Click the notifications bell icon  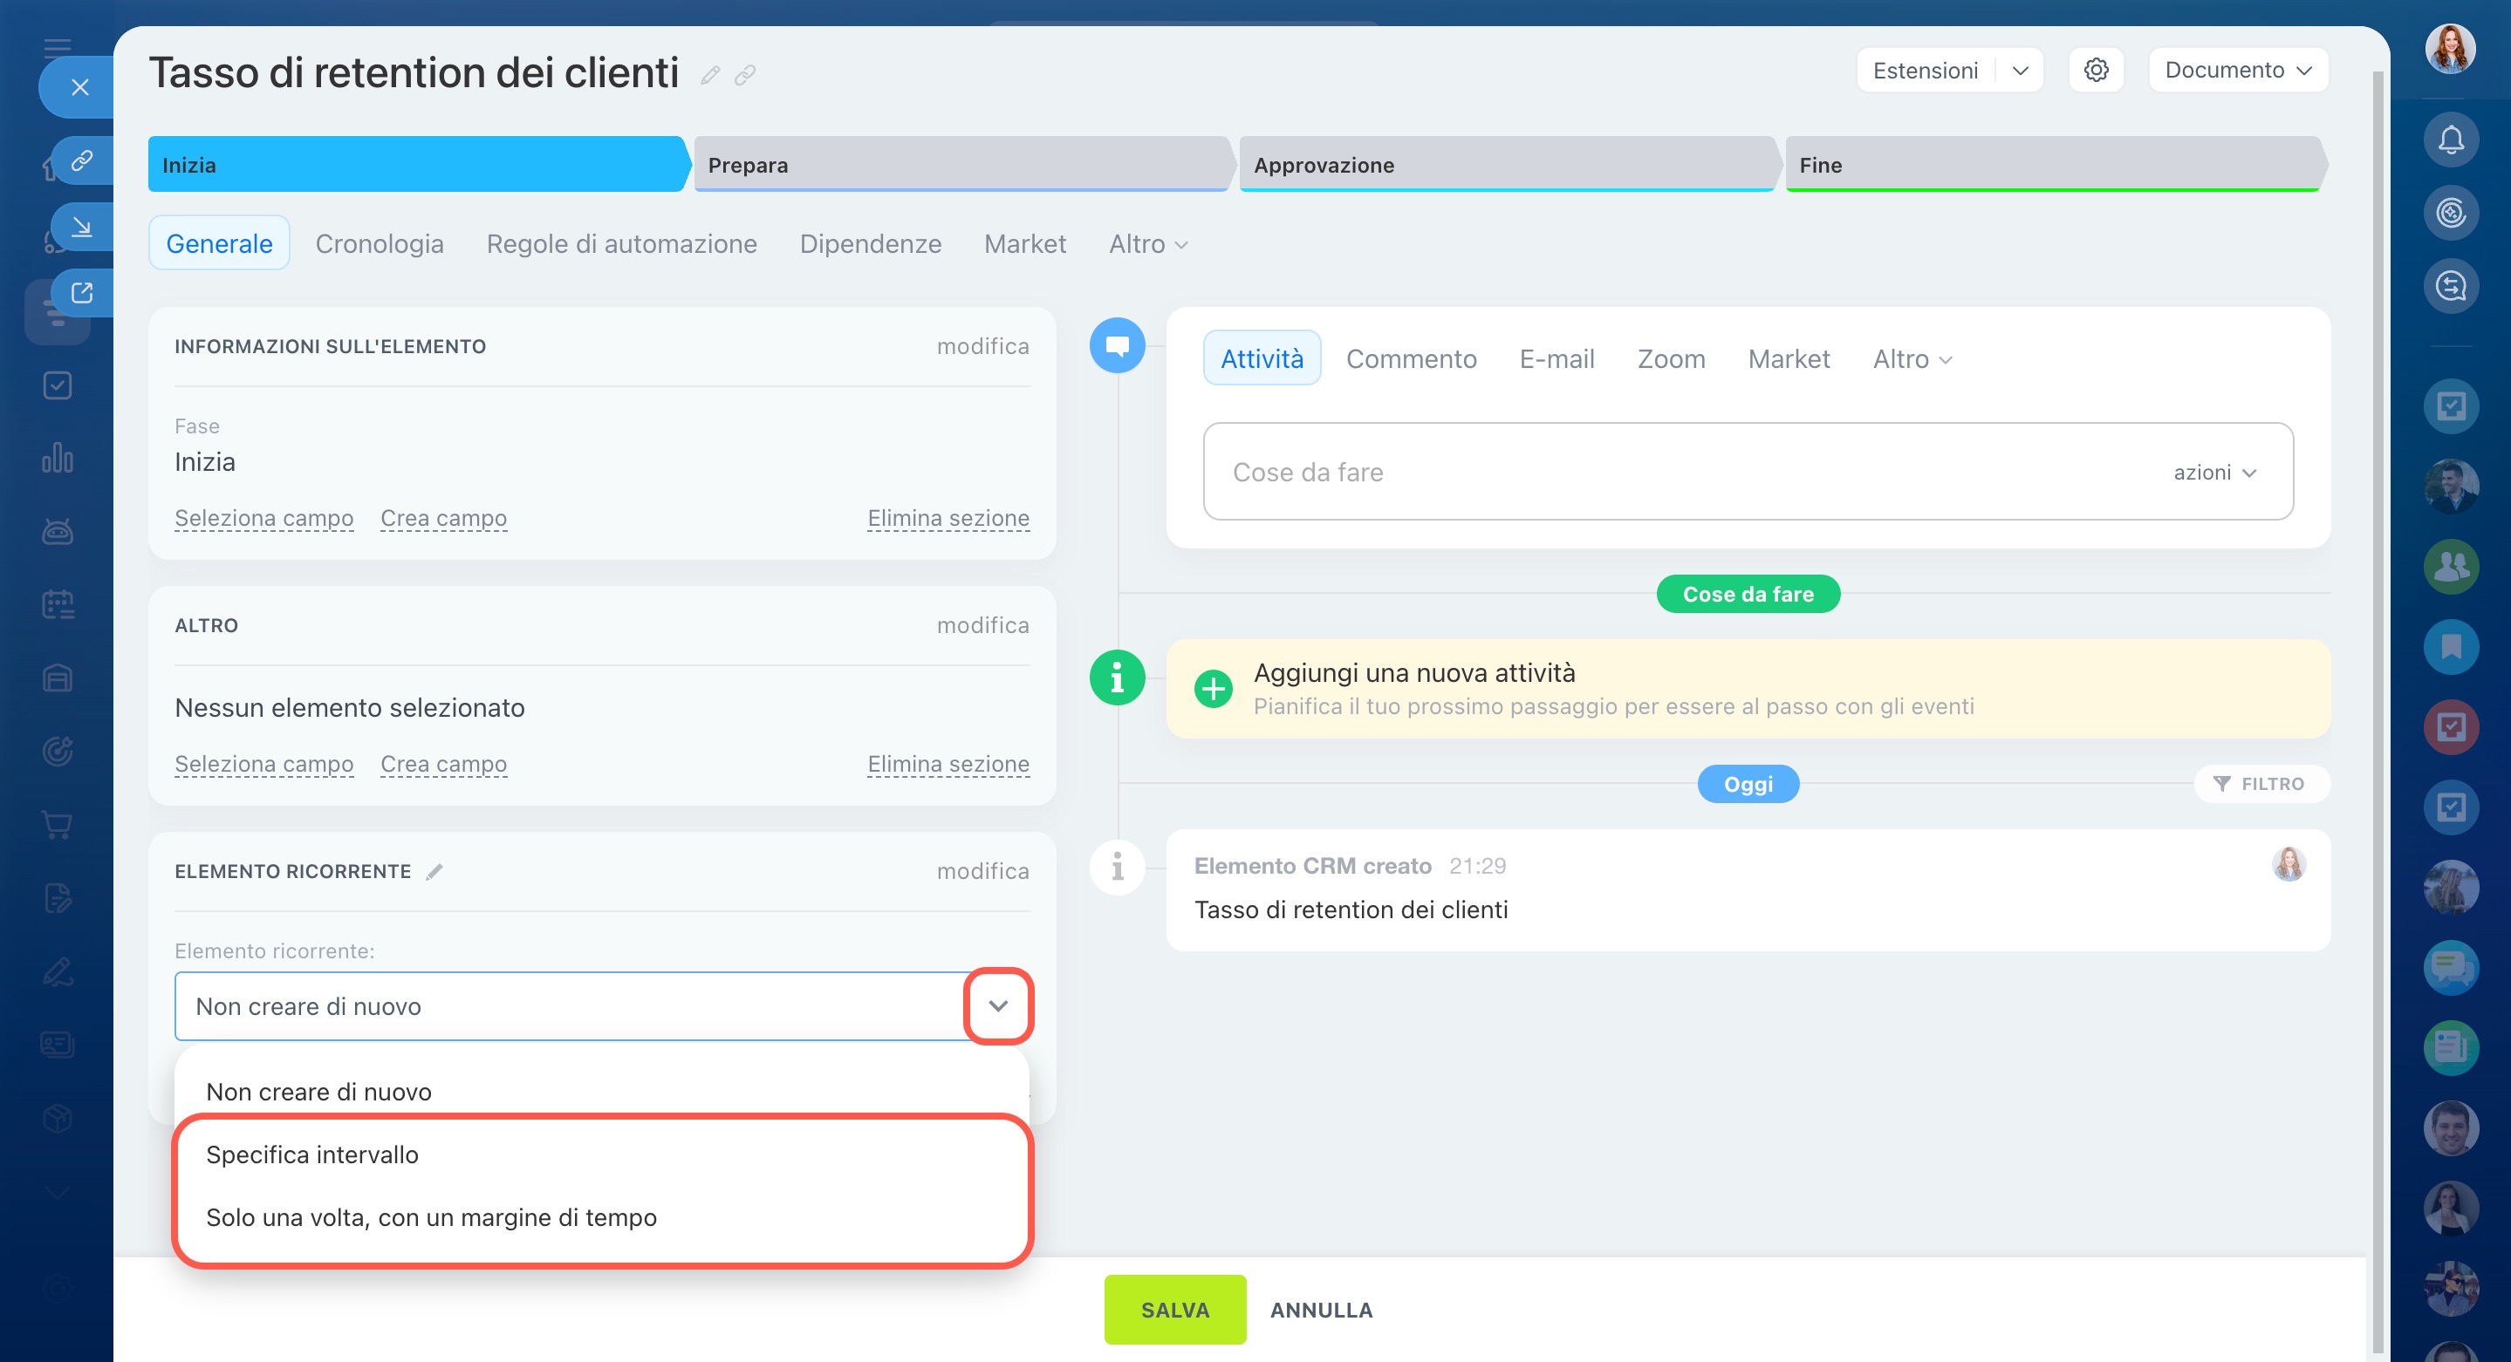pyautogui.click(x=2451, y=140)
